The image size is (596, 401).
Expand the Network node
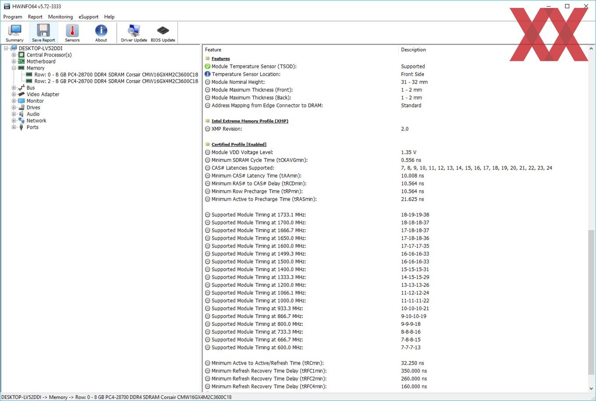tap(14, 121)
